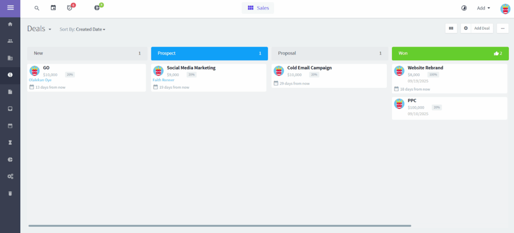Click the Add Deal button

click(x=477, y=29)
